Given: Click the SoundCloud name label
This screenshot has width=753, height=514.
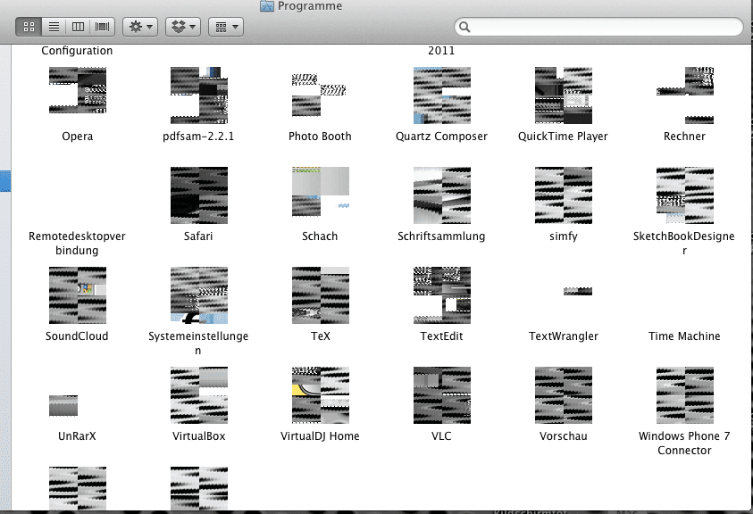Looking at the screenshot, I should pos(77,336).
